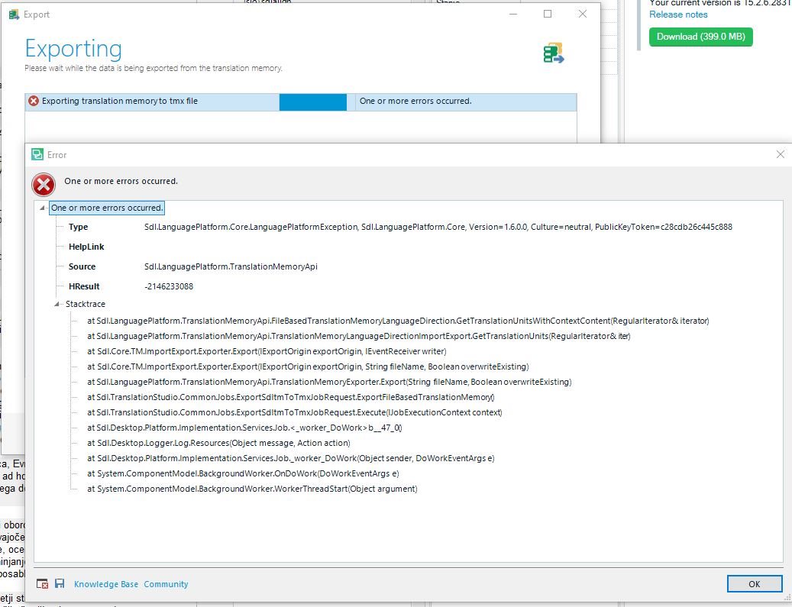Maximize the Export window
Image resolution: width=792 pixels, height=607 pixels.
pyautogui.click(x=548, y=15)
